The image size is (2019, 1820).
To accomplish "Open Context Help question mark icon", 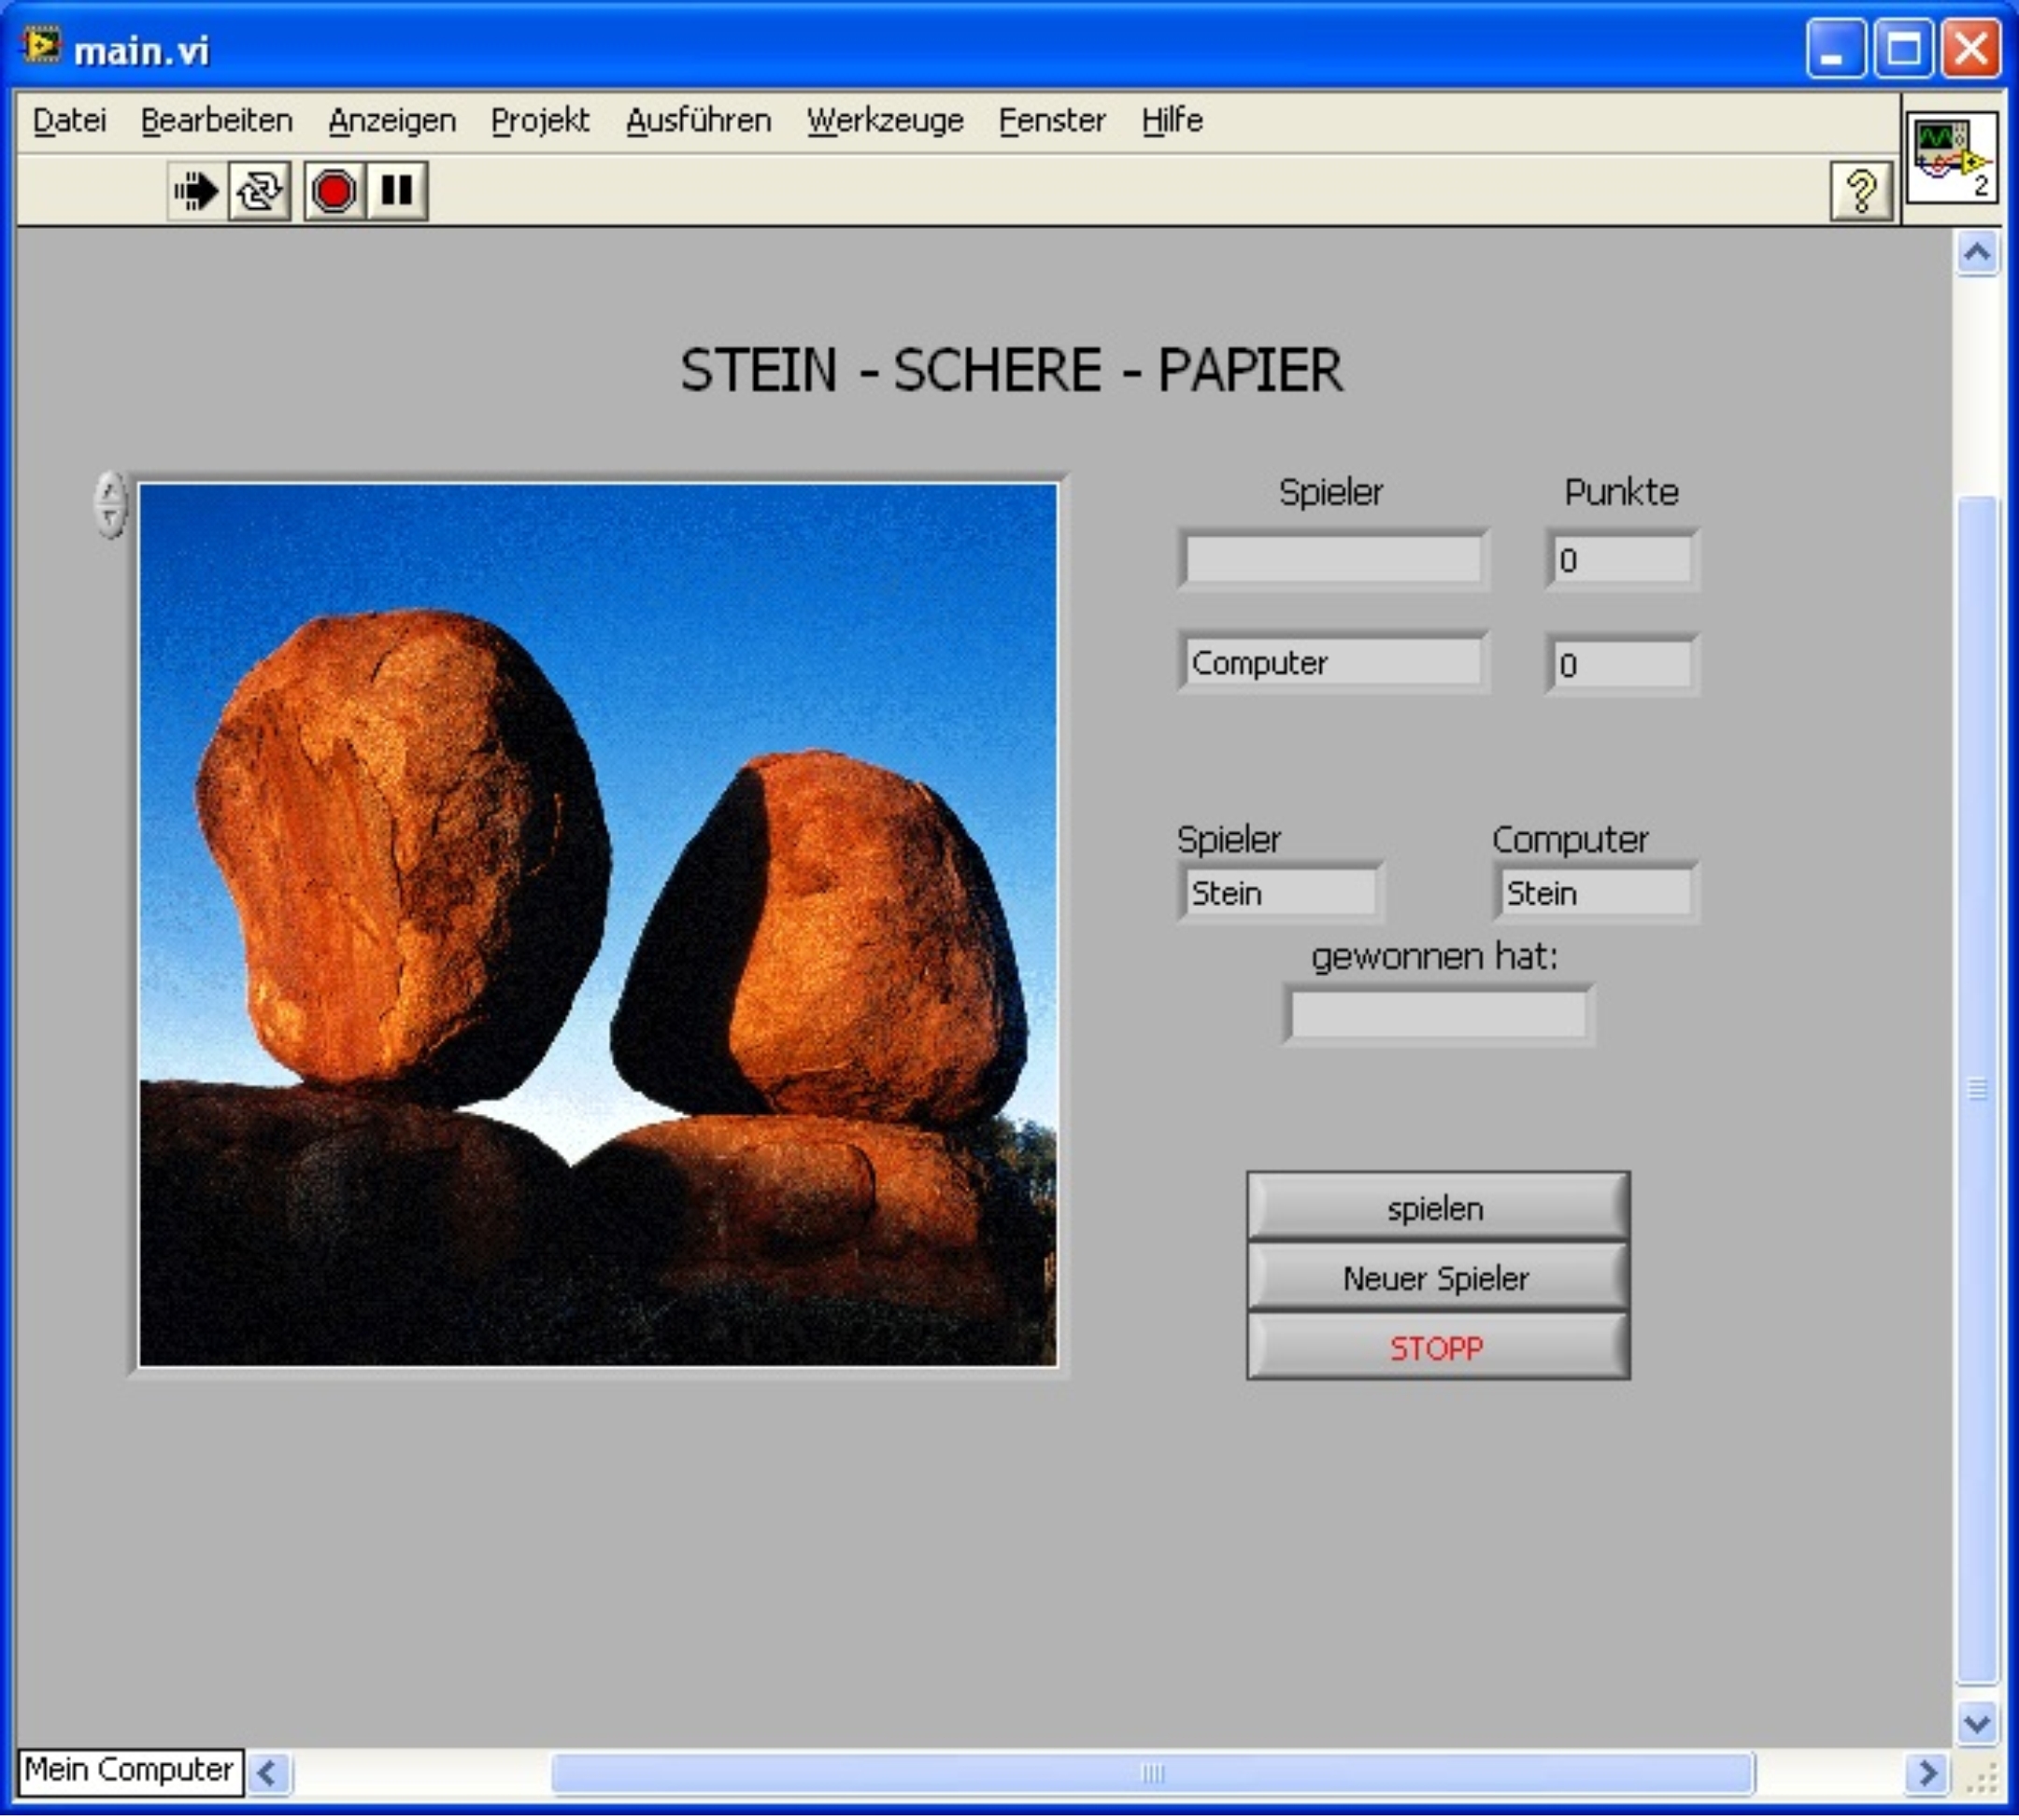I will point(1860,190).
